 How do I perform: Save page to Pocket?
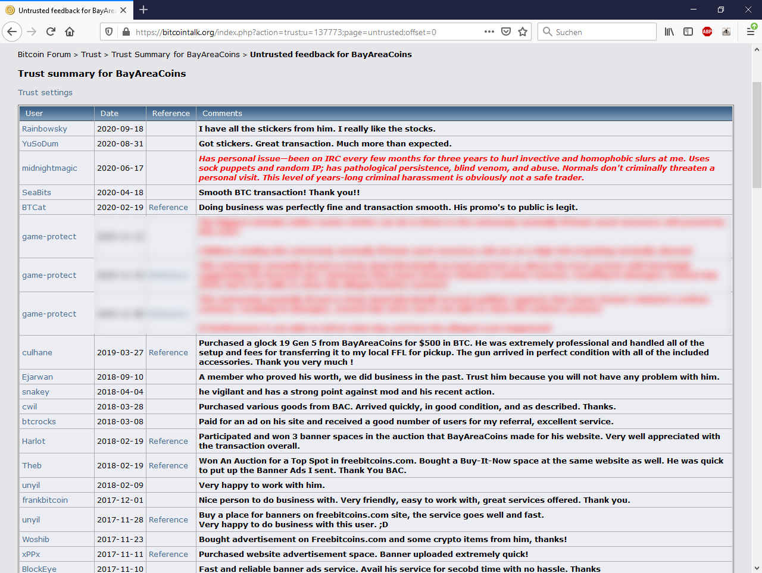coord(506,32)
